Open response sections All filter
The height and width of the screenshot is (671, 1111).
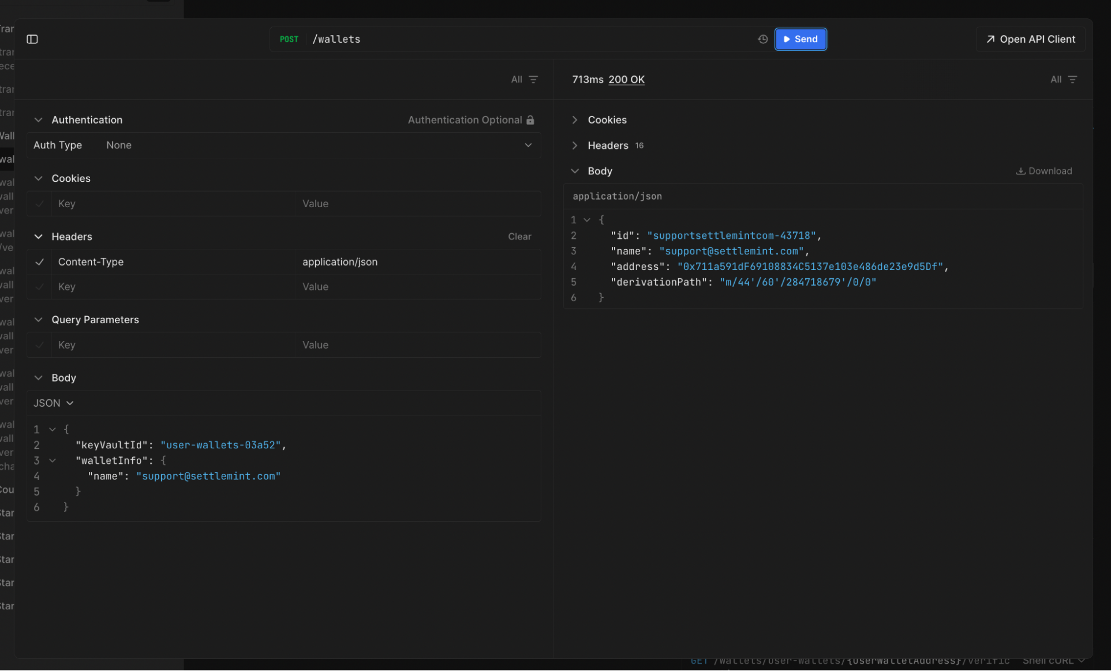click(1063, 79)
